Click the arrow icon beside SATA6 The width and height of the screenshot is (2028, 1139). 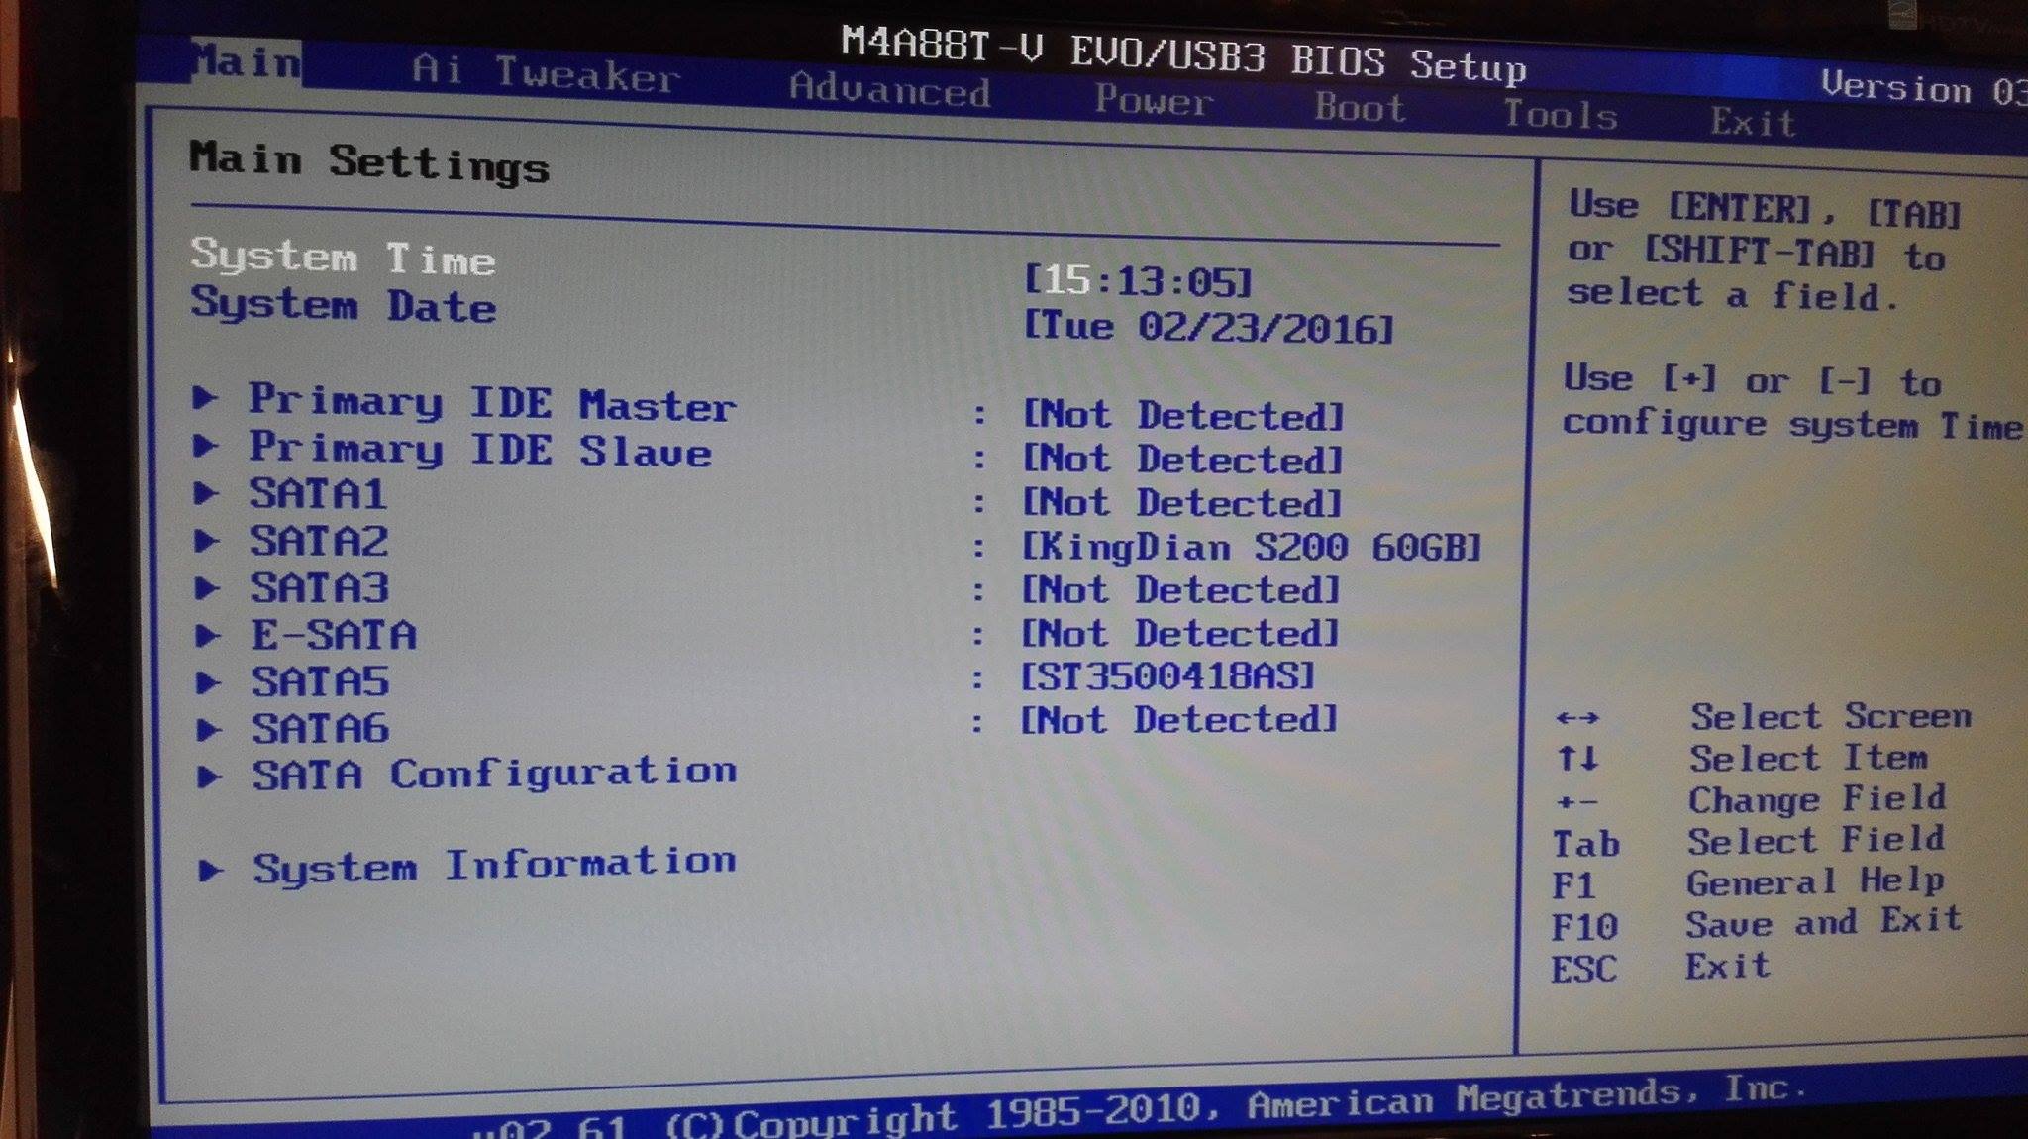208,730
